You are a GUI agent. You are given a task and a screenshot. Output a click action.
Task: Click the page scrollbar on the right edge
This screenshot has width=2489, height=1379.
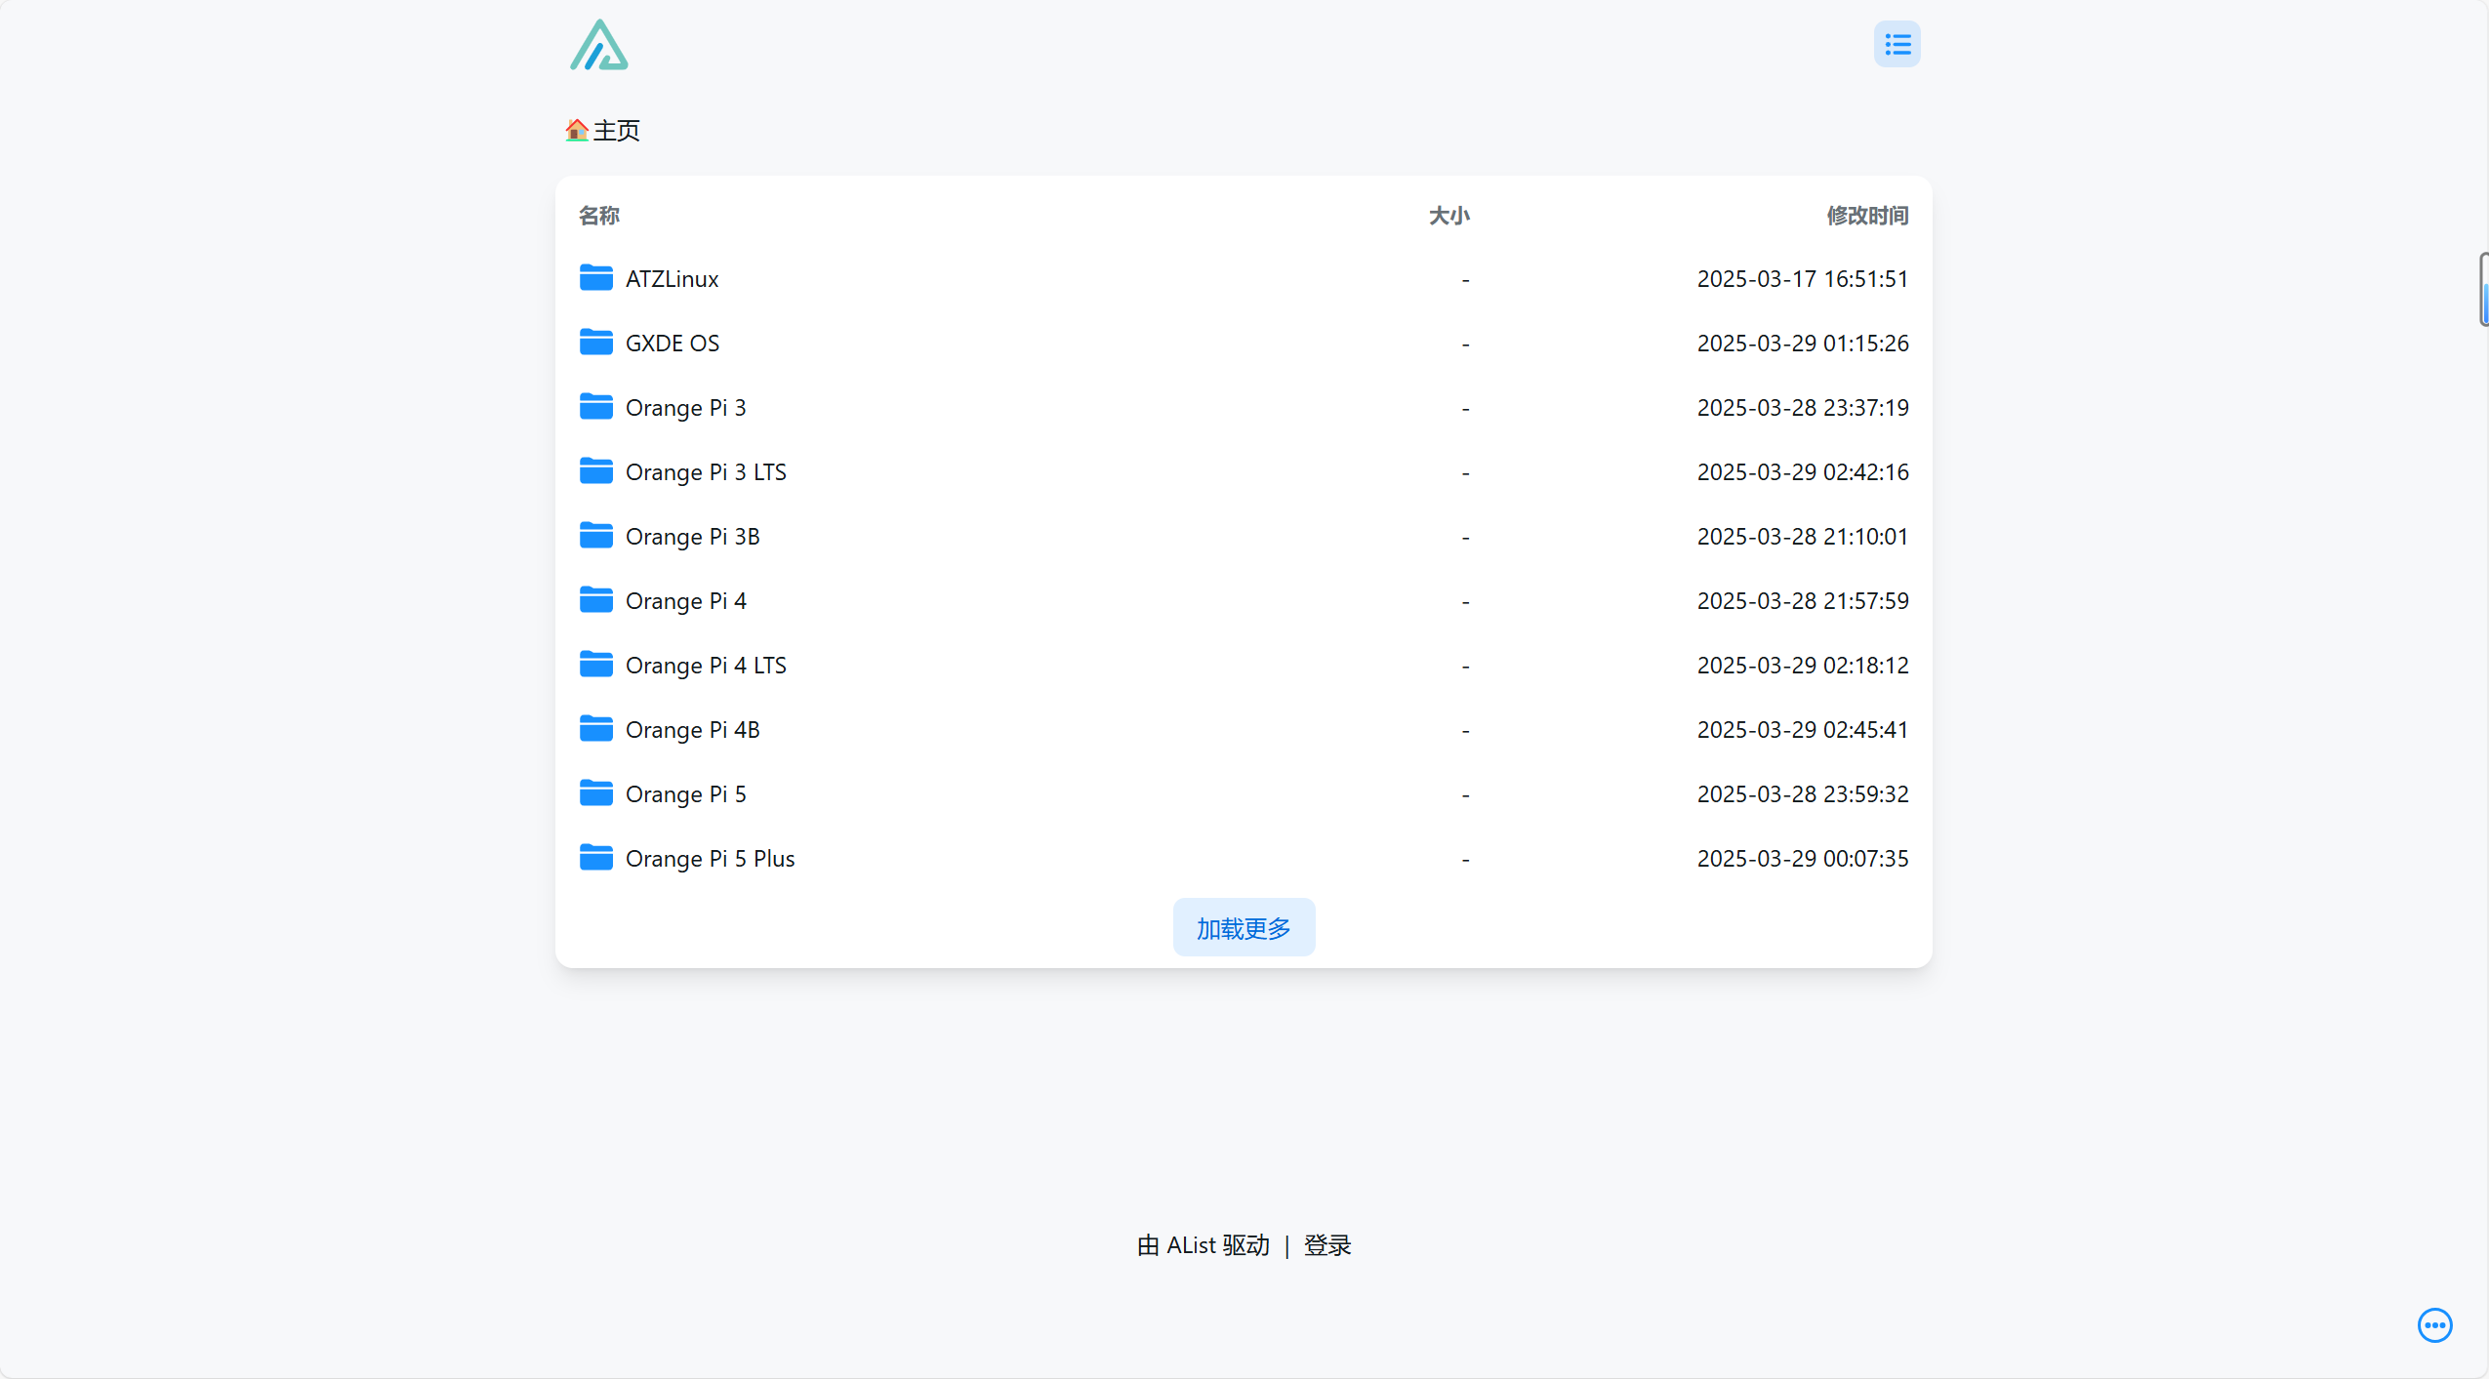pos(2483,289)
